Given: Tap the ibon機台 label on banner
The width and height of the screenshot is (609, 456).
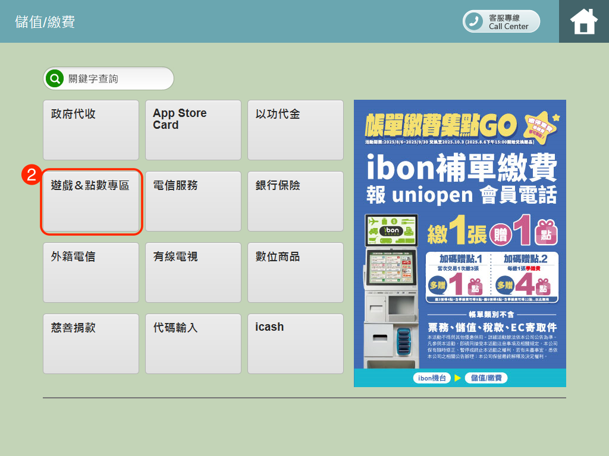Looking at the screenshot, I should coord(432,378).
